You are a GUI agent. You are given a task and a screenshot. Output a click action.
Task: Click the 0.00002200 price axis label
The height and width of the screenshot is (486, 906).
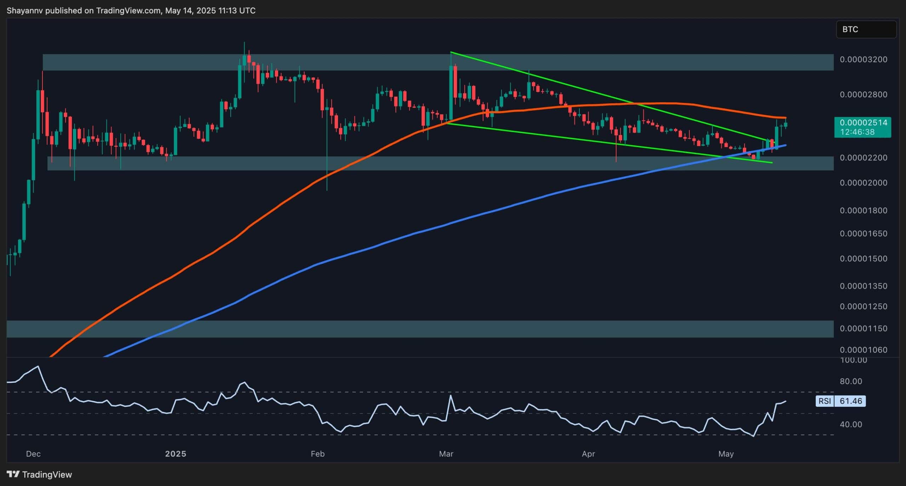pos(864,157)
